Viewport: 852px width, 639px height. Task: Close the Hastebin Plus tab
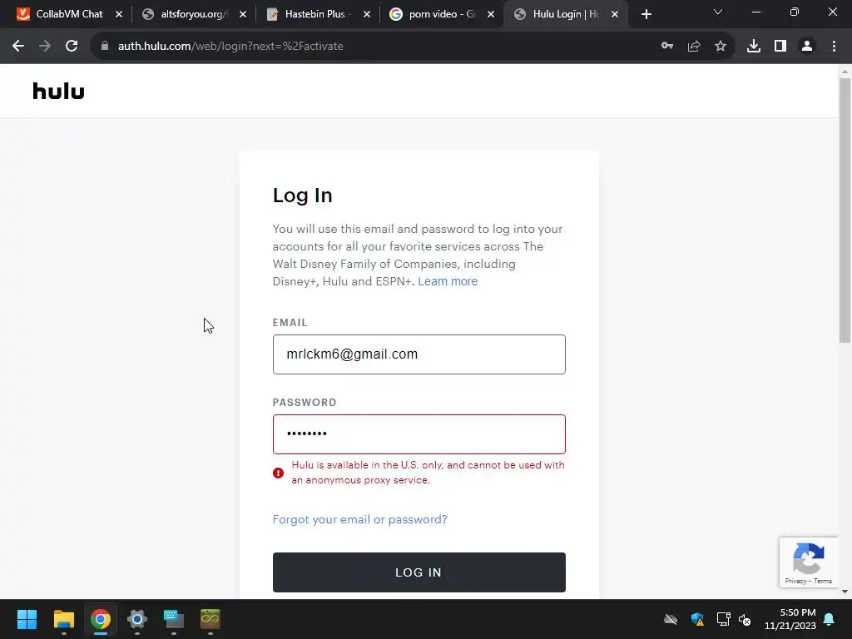click(367, 15)
